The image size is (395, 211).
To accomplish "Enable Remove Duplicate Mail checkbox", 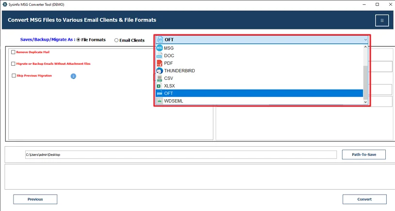I will [x=13, y=52].
